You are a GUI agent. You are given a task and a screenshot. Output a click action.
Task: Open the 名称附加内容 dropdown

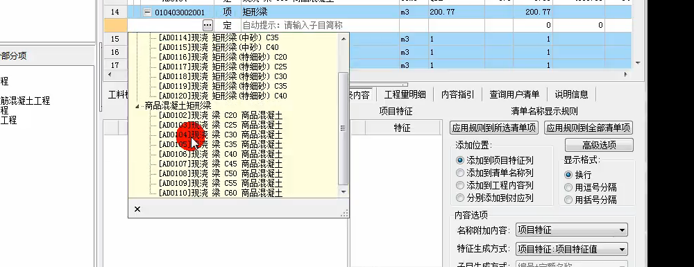click(x=572, y=230)
